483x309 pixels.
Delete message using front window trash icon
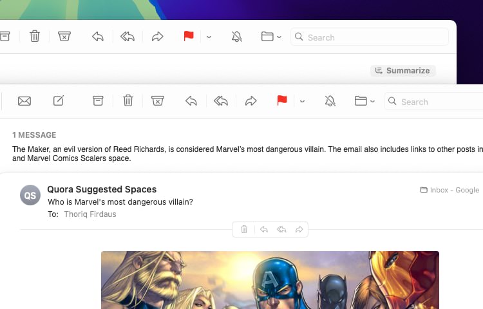click(128, 100)
